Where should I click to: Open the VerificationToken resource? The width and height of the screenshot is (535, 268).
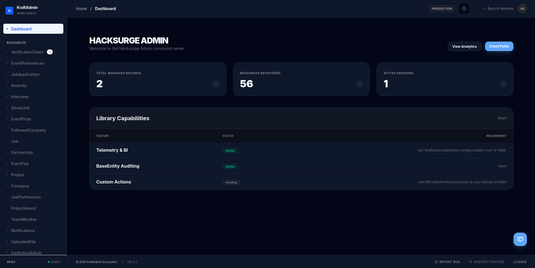[27, 52]
